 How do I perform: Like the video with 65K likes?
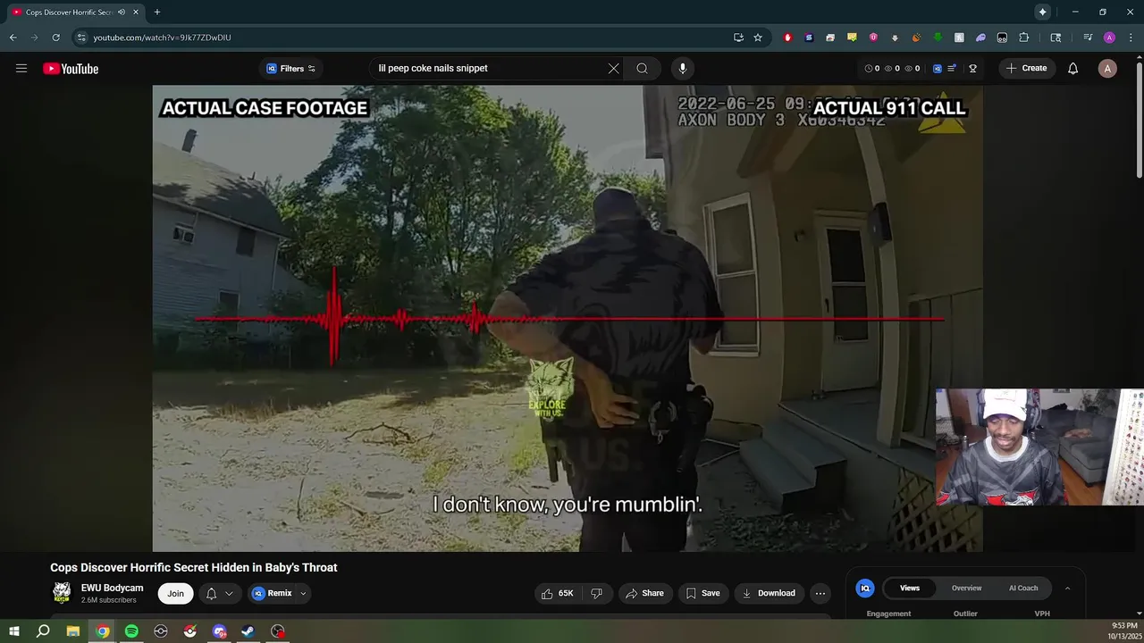click(x=558, y=593)
